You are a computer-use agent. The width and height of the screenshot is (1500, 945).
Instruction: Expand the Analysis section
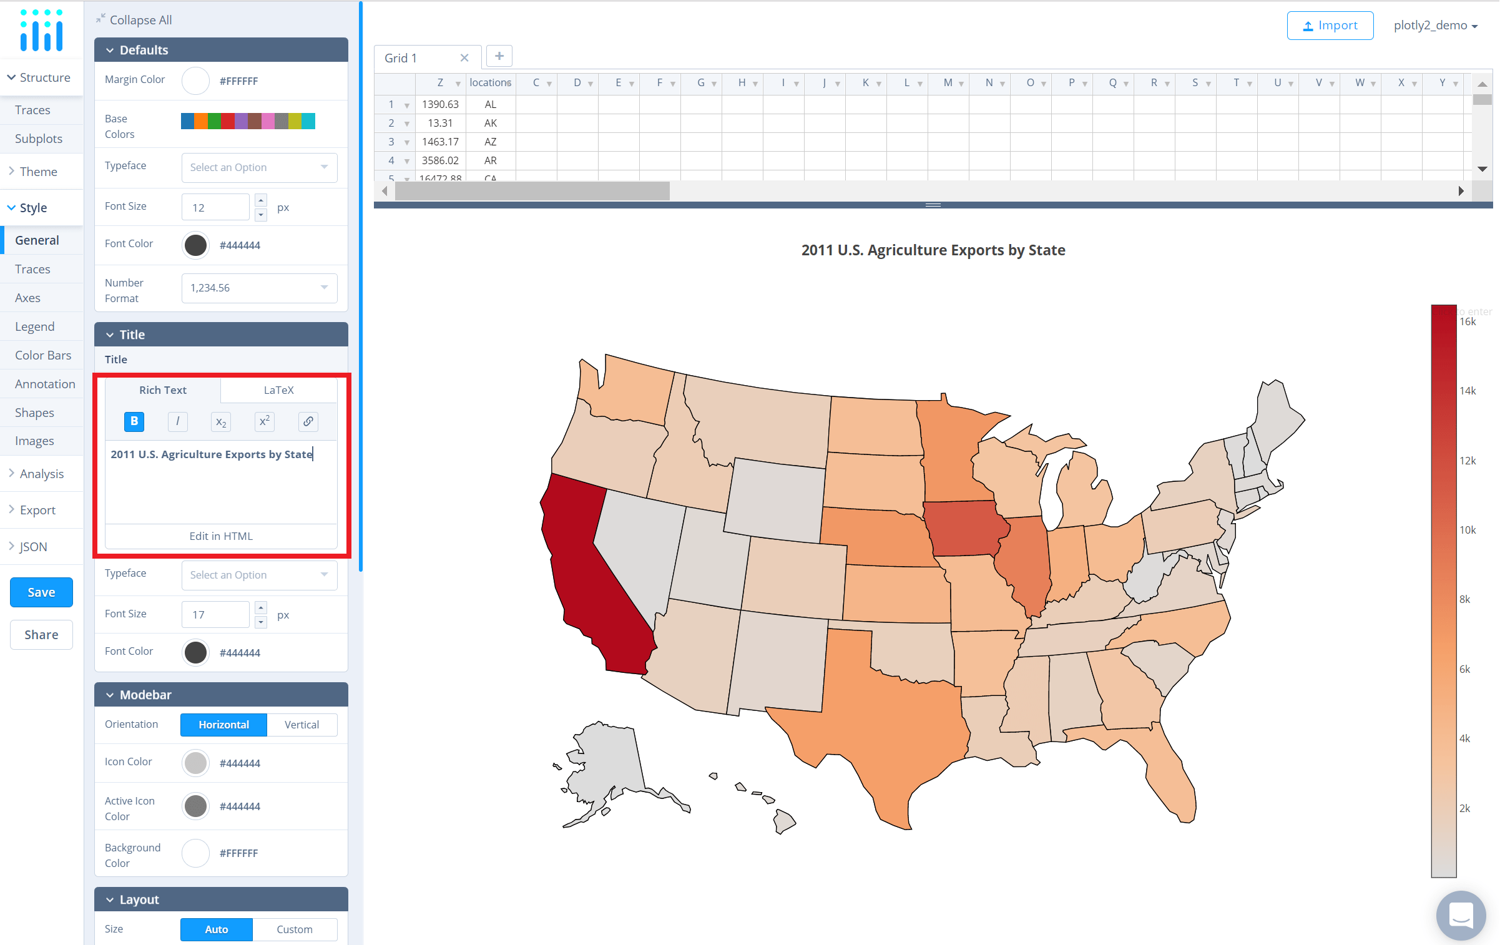coord(41,473)
